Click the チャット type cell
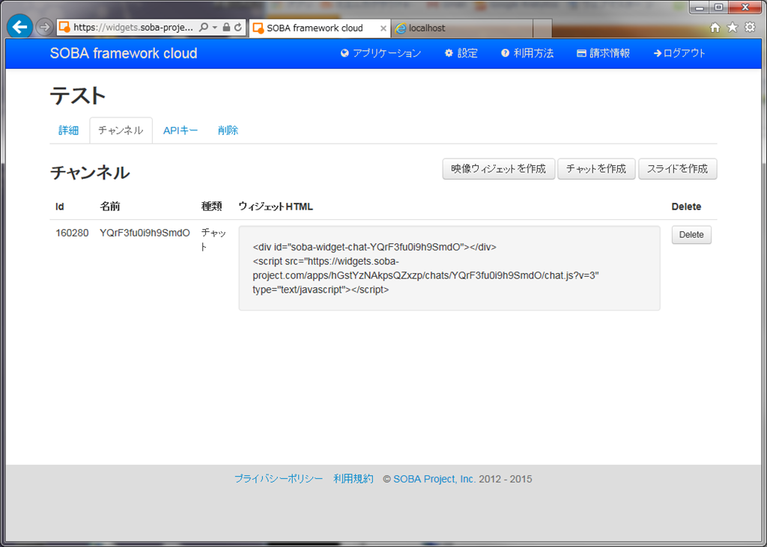 (x=213, y=239)
